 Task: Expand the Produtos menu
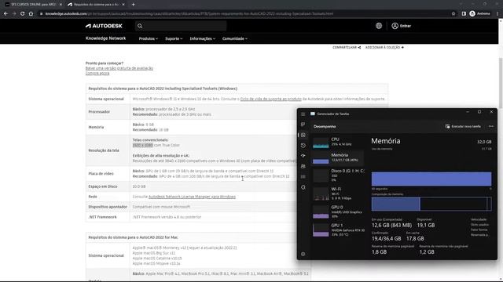(x=149, y=38)
